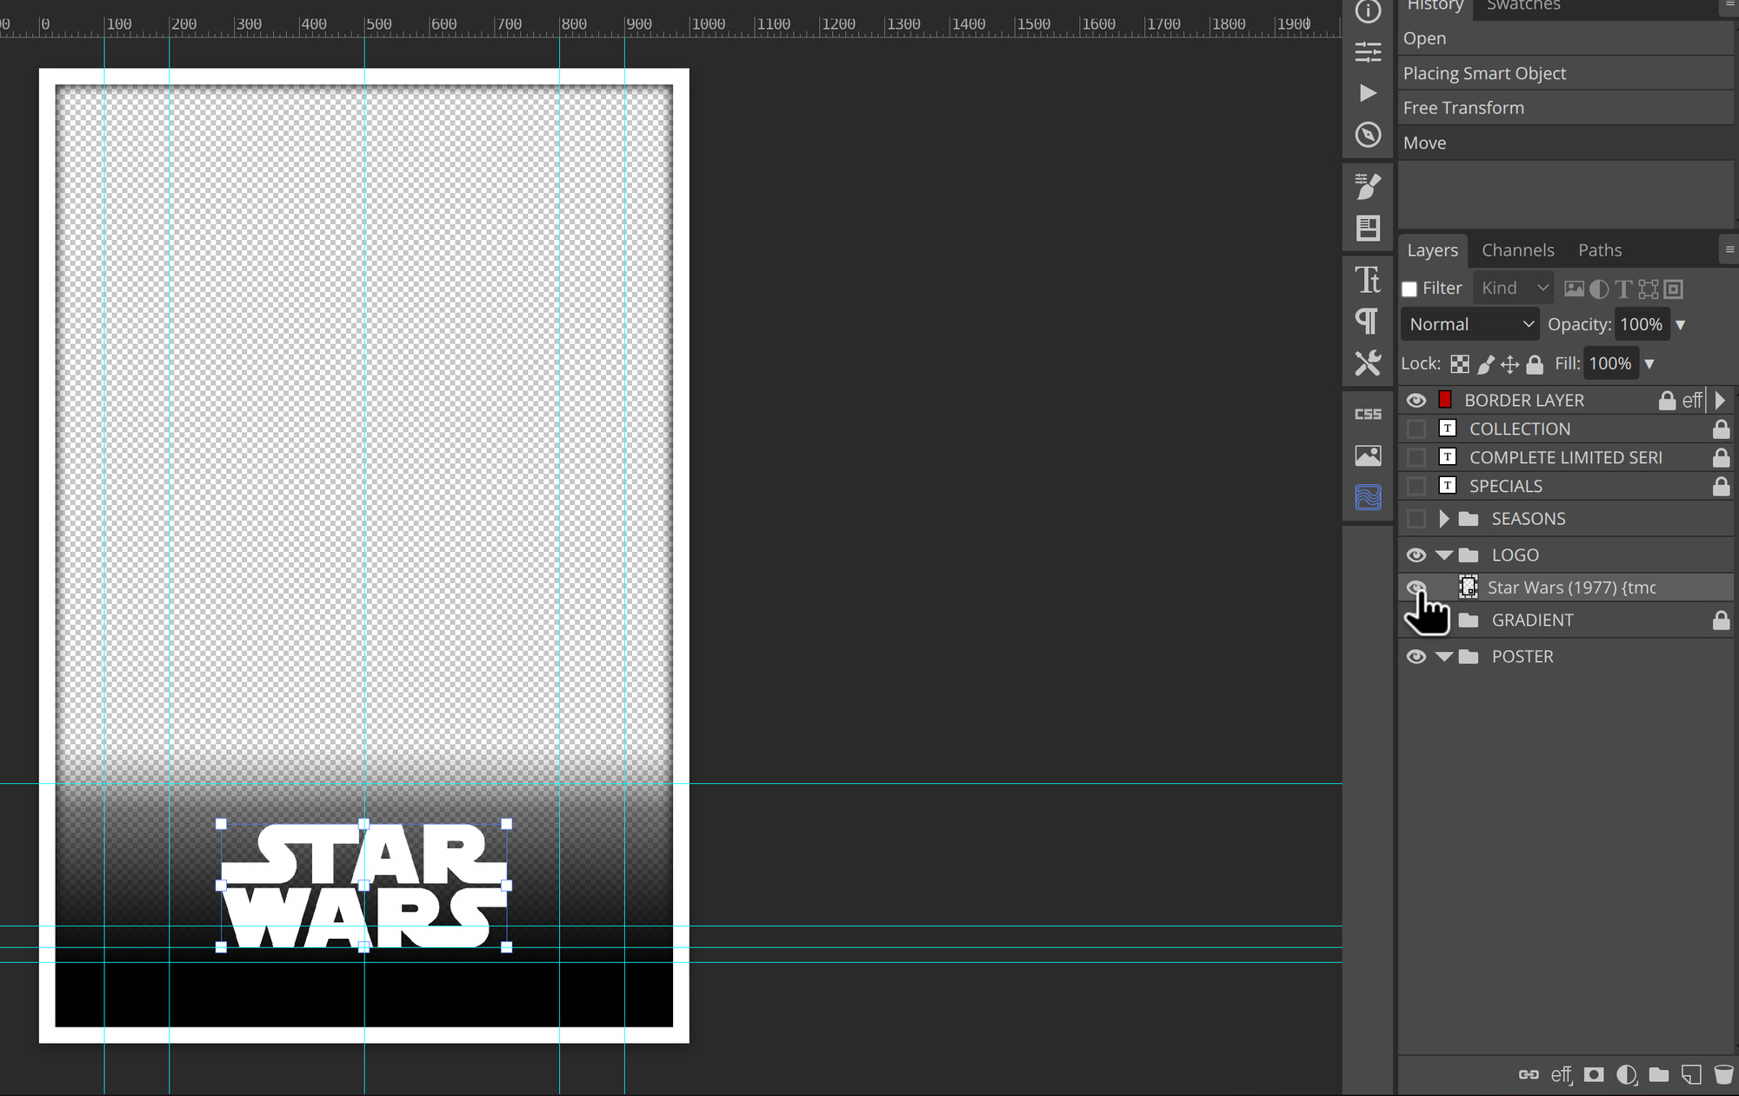
Task: Enable the layers Filter checkbox
Action: tap(1409, 289)
